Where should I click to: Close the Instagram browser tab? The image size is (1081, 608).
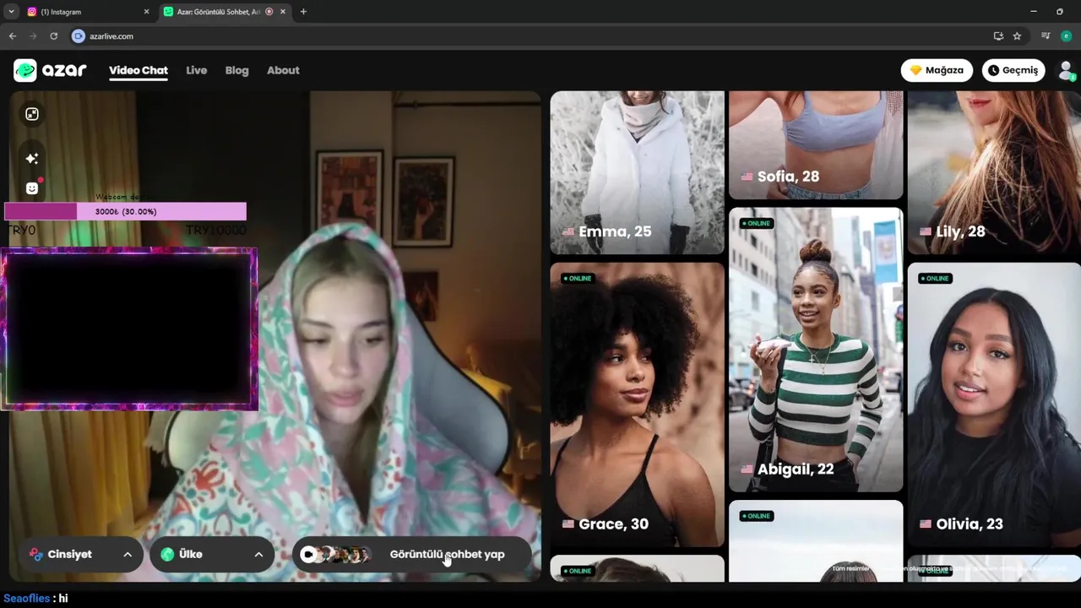[146, 12]
